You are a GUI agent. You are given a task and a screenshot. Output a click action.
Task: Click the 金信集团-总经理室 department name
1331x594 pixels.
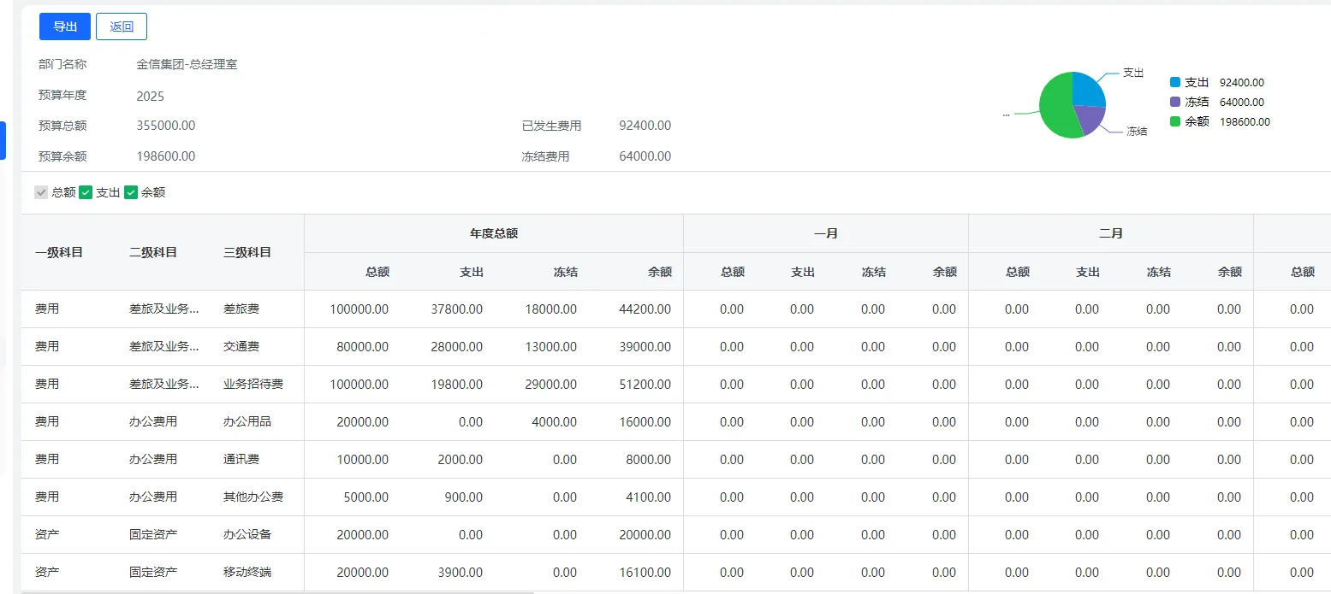[187, 64]
